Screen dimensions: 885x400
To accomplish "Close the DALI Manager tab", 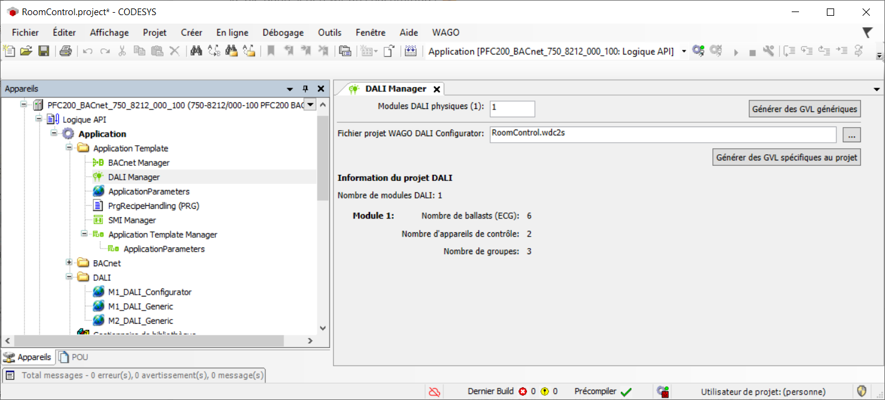I will 437,89.
